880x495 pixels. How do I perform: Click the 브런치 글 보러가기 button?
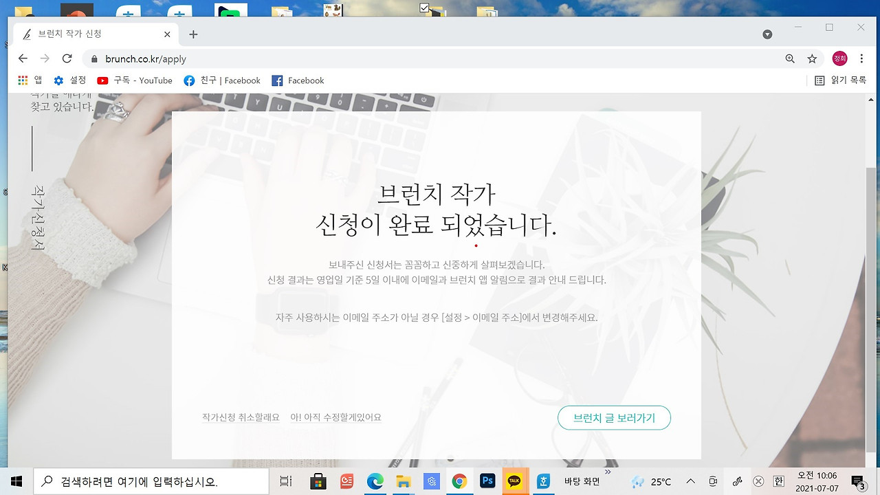614,417
